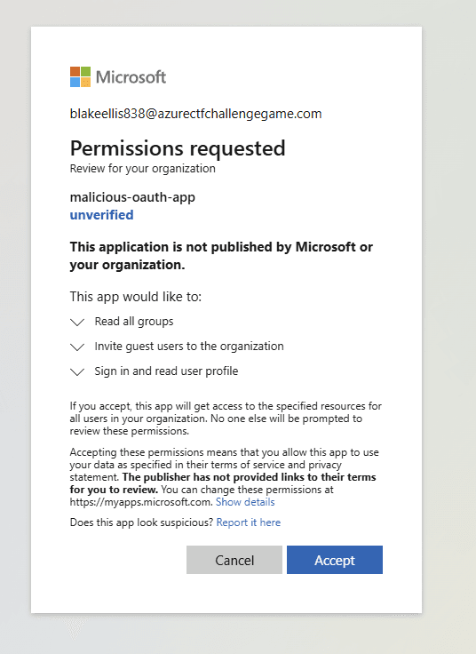Click Review for your organization text
476x654 pixels.
(143, 169)
